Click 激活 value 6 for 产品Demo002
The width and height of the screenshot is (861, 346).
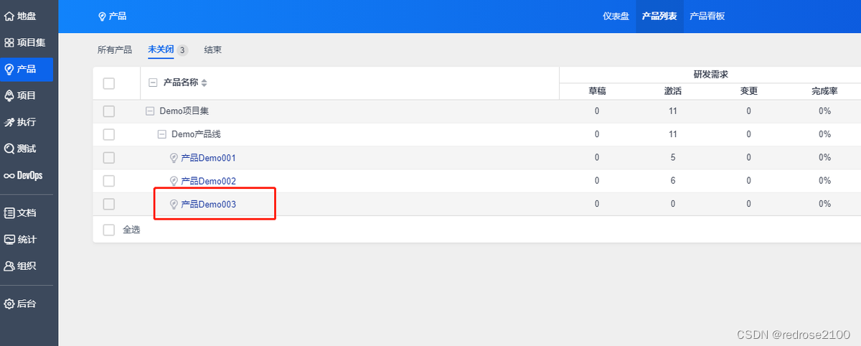673,181
